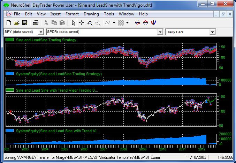Screen dimensions: 236x163
Task: Create a new chart with the New icon
Action: pyautogui.click(x=9, y=23)
